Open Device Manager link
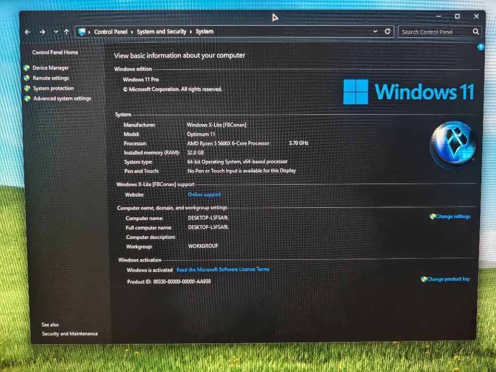The image size is (496, 372). pos(51,67)
